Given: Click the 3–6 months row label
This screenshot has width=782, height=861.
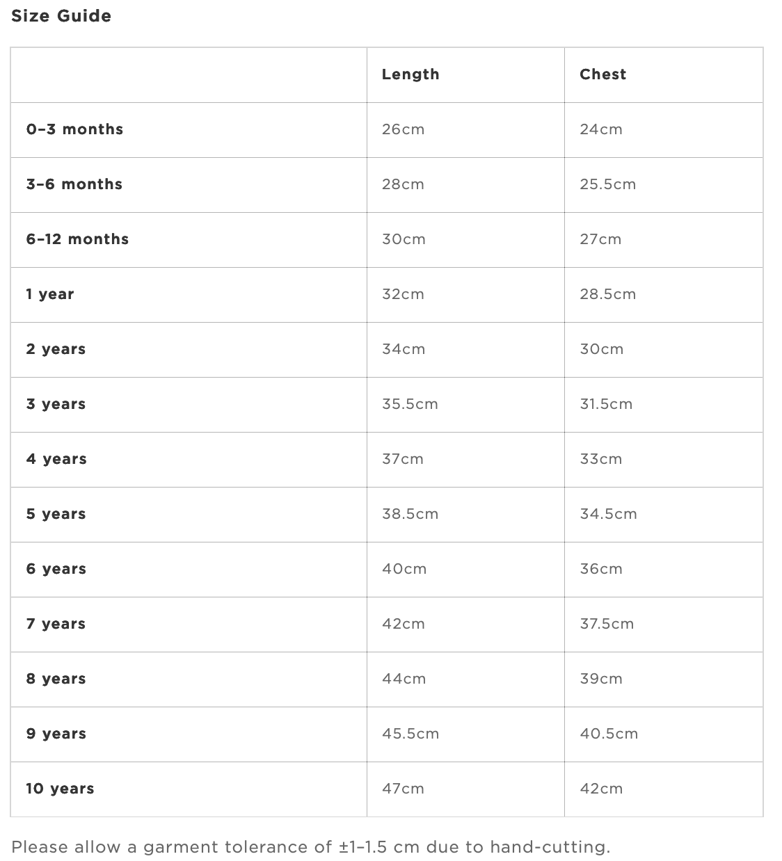Looking at the screenshot, I should coord(74,184).
